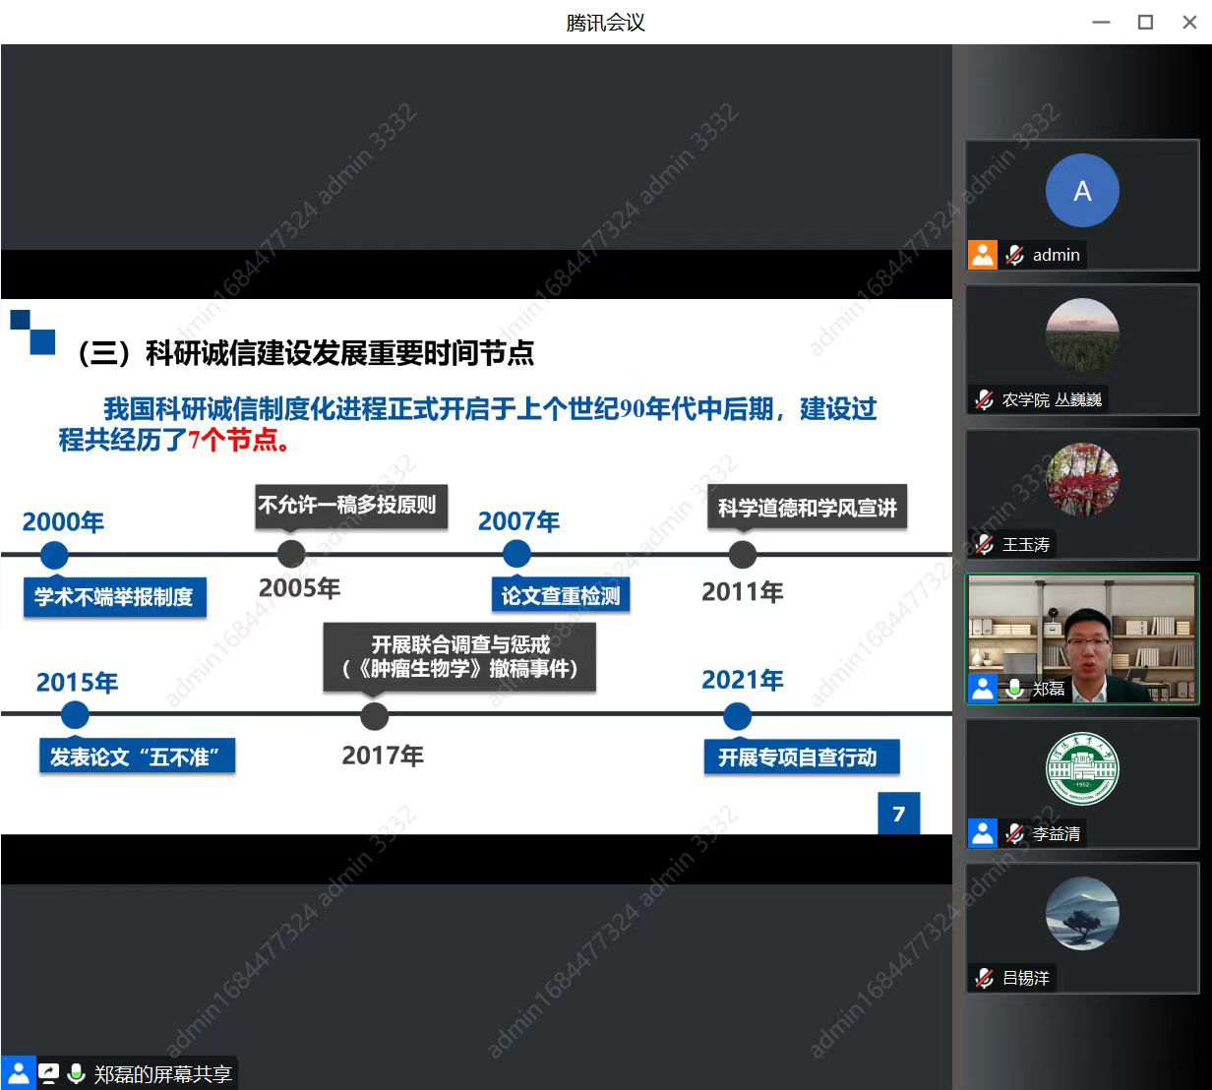
Task: Click 李益清's muted microphone icon
Action: click(1014, 833)
